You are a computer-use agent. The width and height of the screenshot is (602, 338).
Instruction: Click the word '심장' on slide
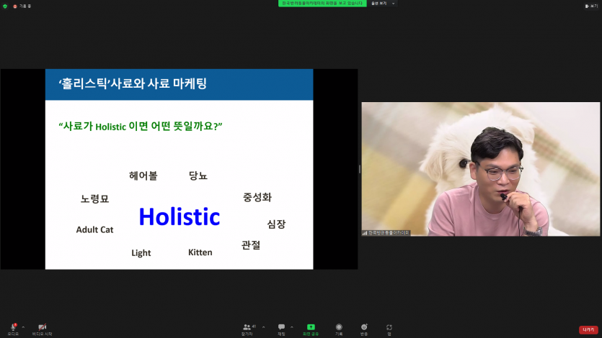(276, 224)
